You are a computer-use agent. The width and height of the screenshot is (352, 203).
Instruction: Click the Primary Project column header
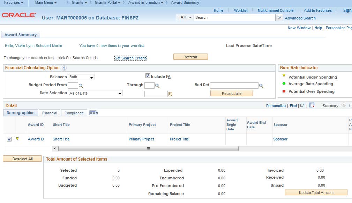pos(142,125)
